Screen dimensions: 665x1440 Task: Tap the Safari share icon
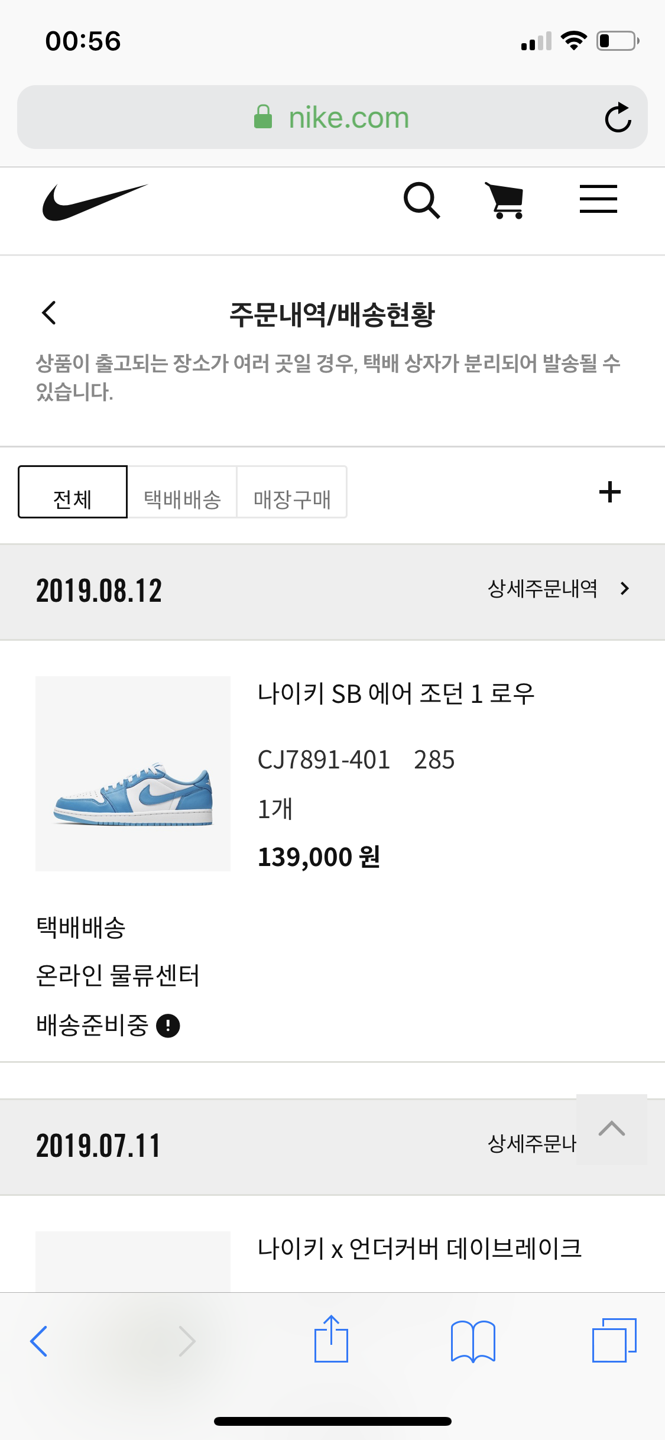(331, 1340)
